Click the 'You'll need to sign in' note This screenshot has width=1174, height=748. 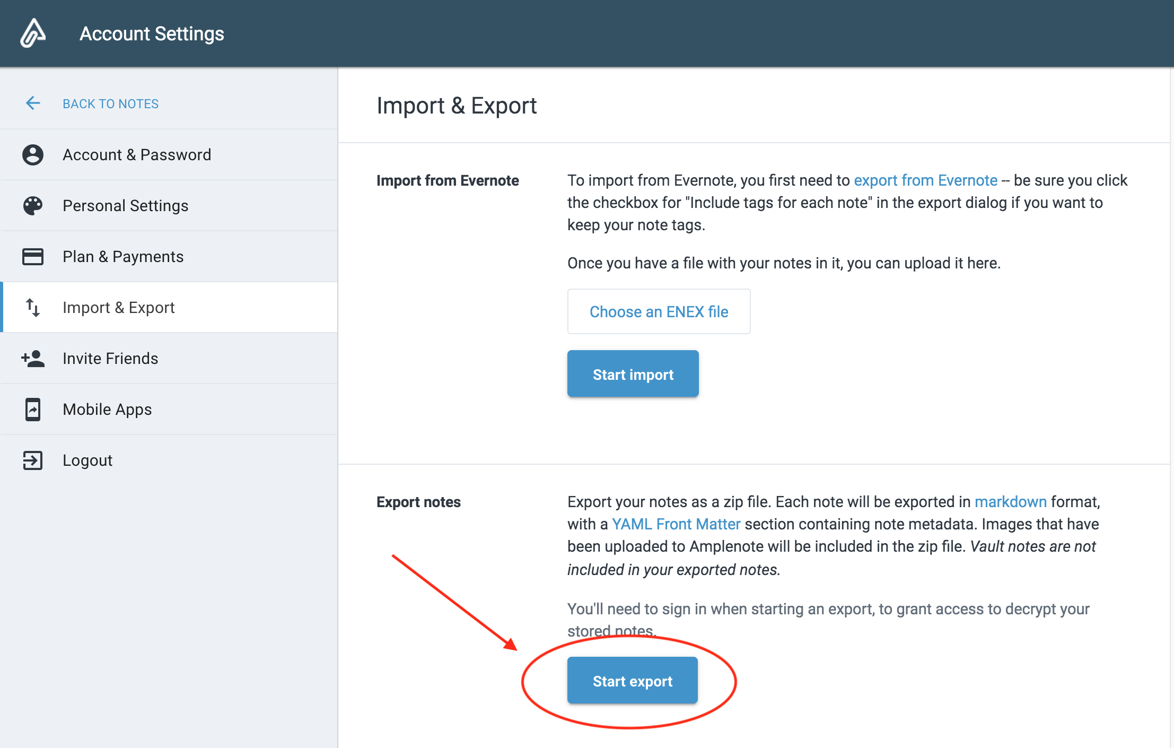(828, 620)
